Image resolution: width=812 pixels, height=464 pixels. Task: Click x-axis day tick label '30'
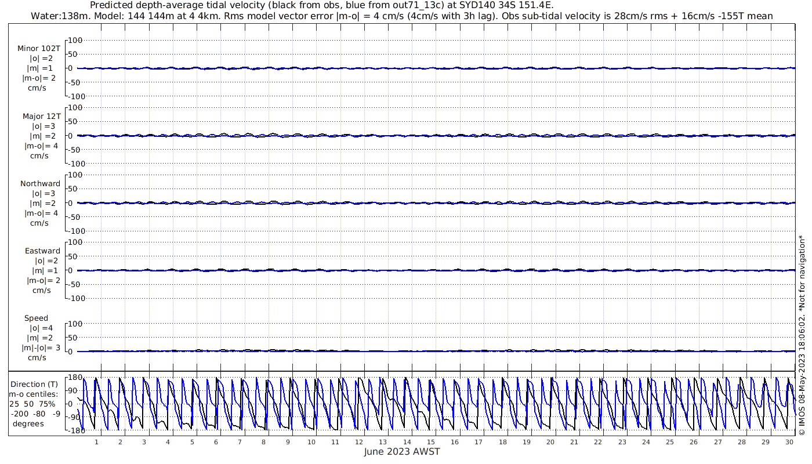click(x=789, y=442)
